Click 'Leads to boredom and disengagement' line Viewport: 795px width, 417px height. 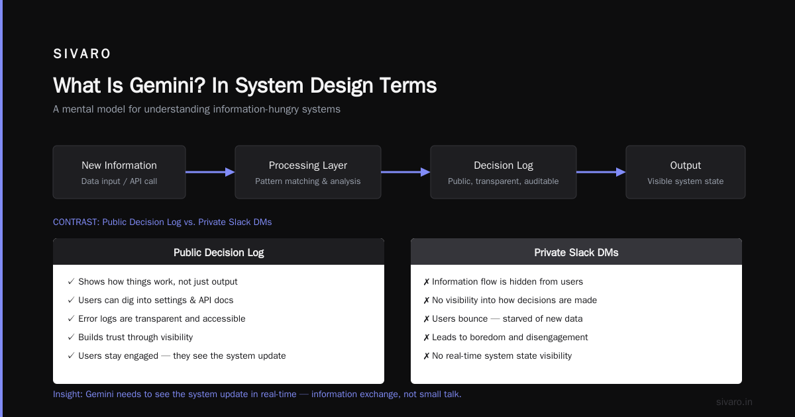pos(505,337)
